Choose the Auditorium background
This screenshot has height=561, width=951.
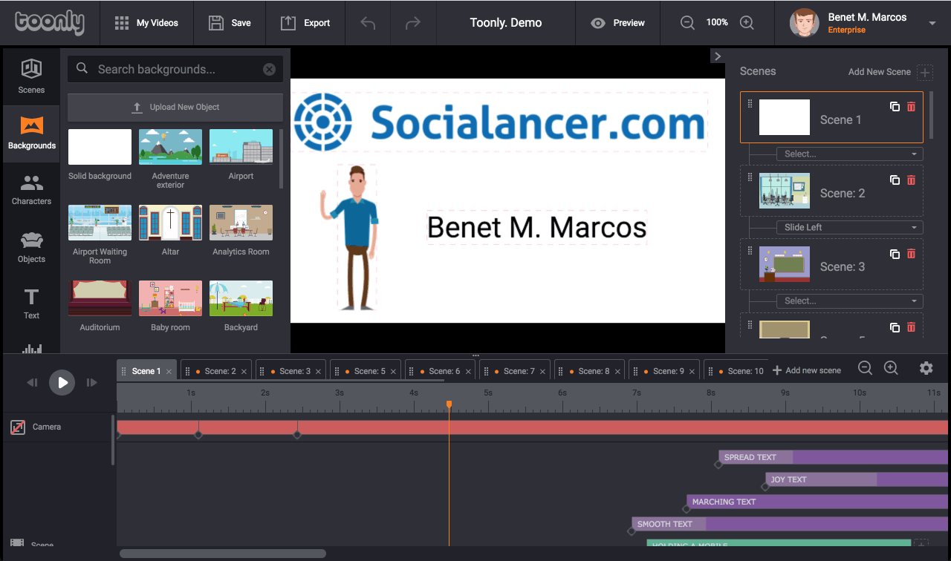coord(100,298)
